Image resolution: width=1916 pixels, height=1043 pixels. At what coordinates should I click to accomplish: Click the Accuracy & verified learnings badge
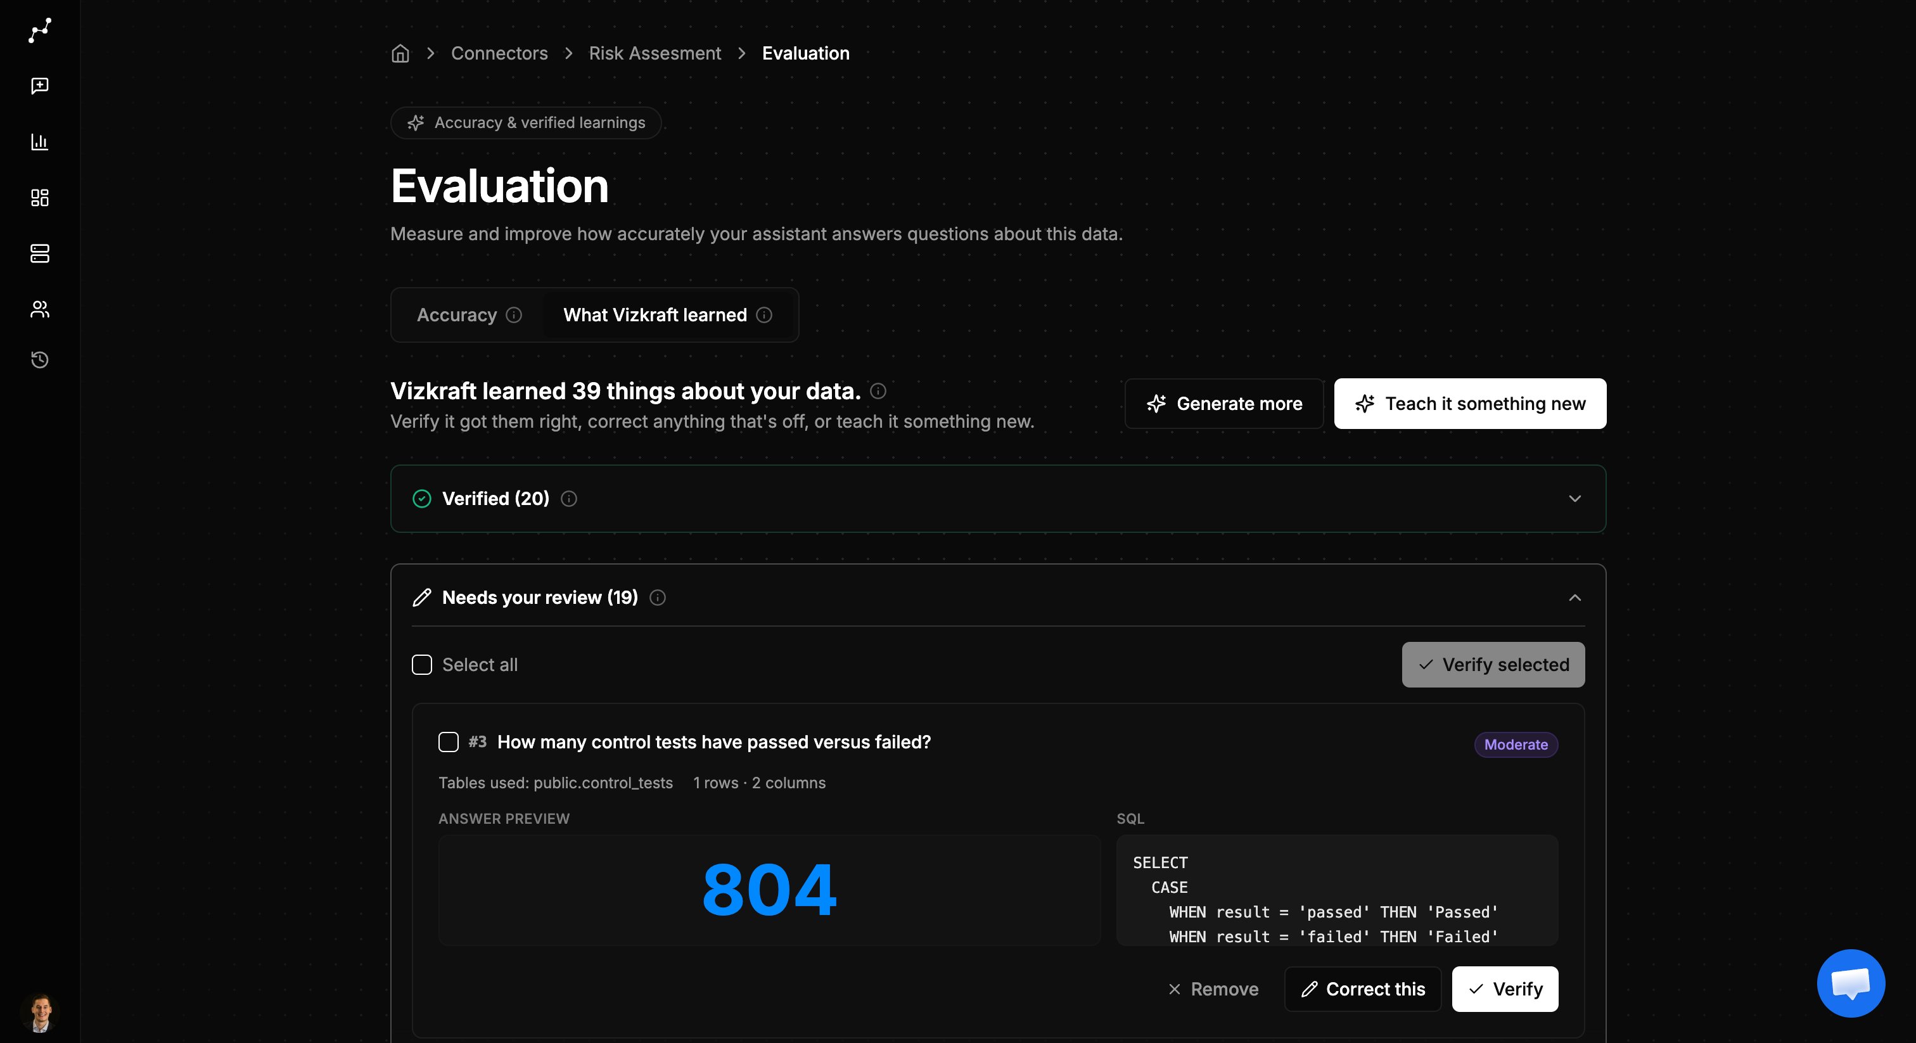(x=526, y=123)
